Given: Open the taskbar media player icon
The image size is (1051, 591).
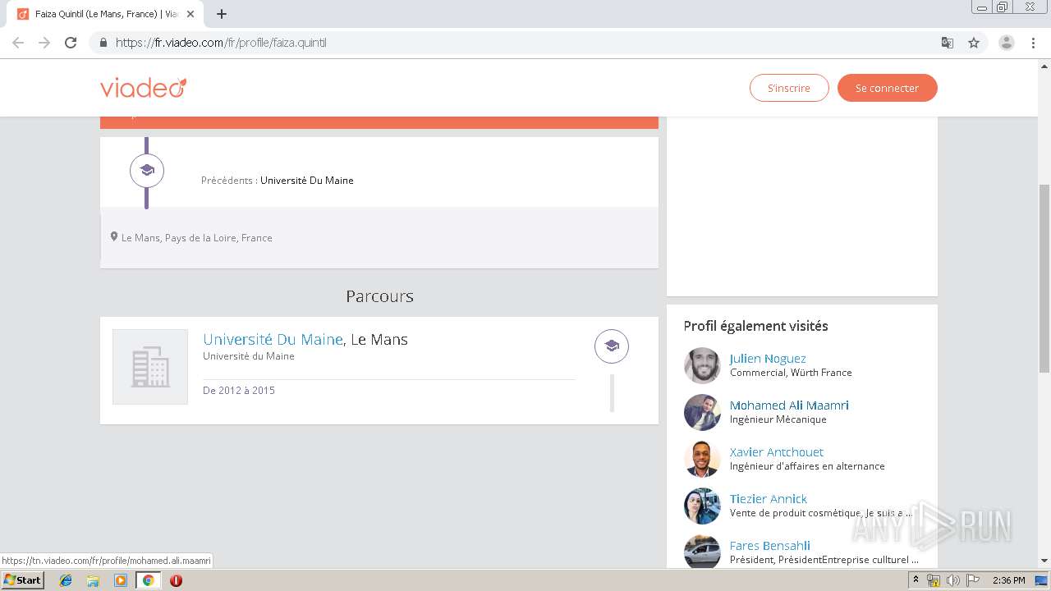Looking at the screenshot, I should (x=121, y=580).
